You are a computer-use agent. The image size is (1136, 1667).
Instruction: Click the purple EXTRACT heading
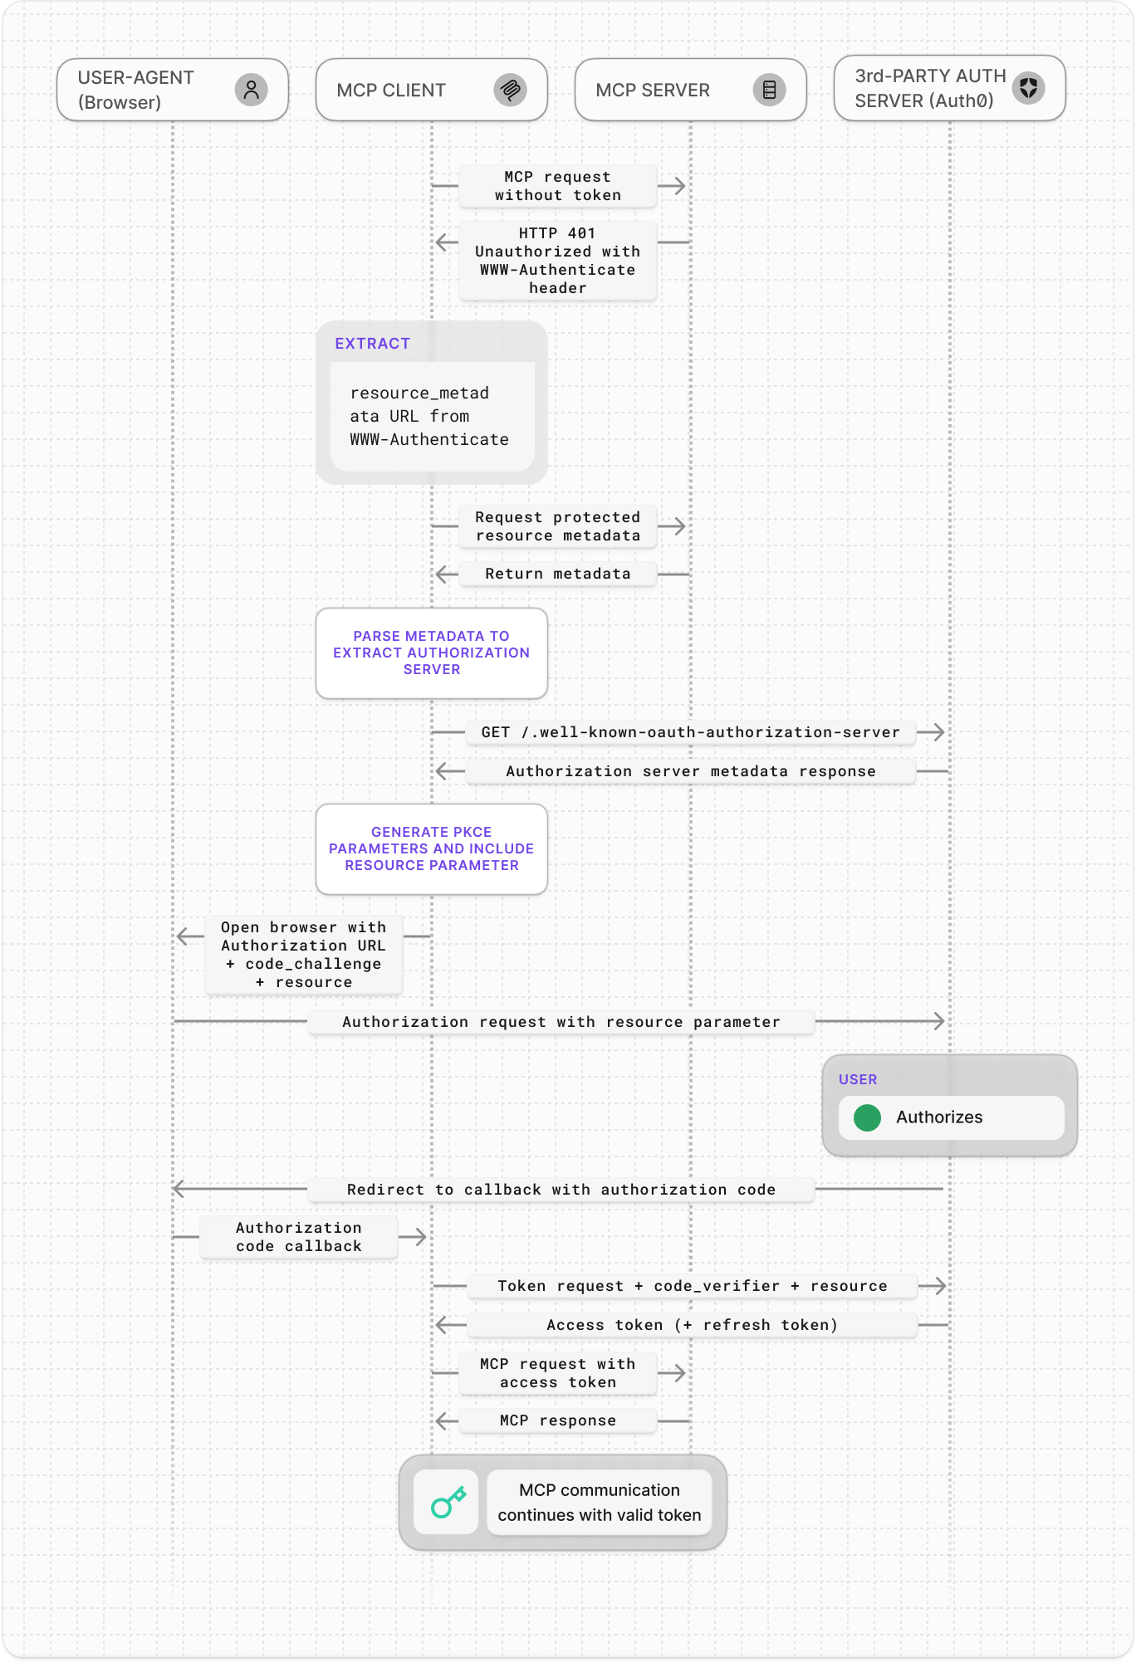point(372,344)
